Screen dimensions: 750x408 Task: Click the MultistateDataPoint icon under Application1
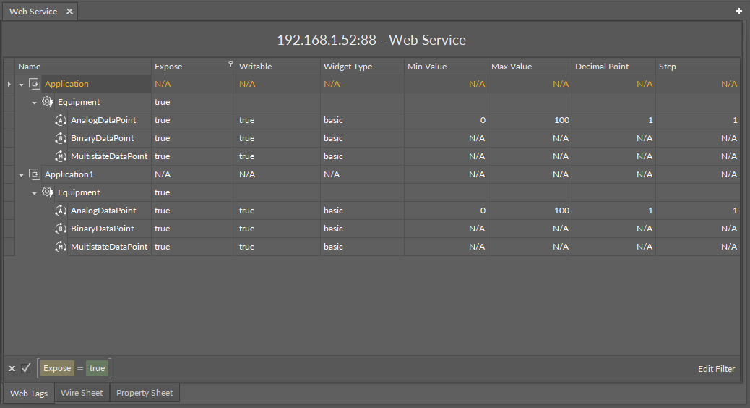[61, 247]
